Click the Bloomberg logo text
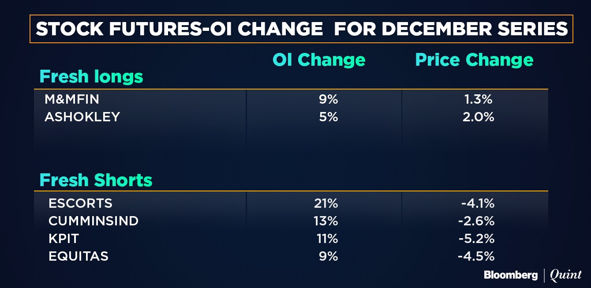 511,275
